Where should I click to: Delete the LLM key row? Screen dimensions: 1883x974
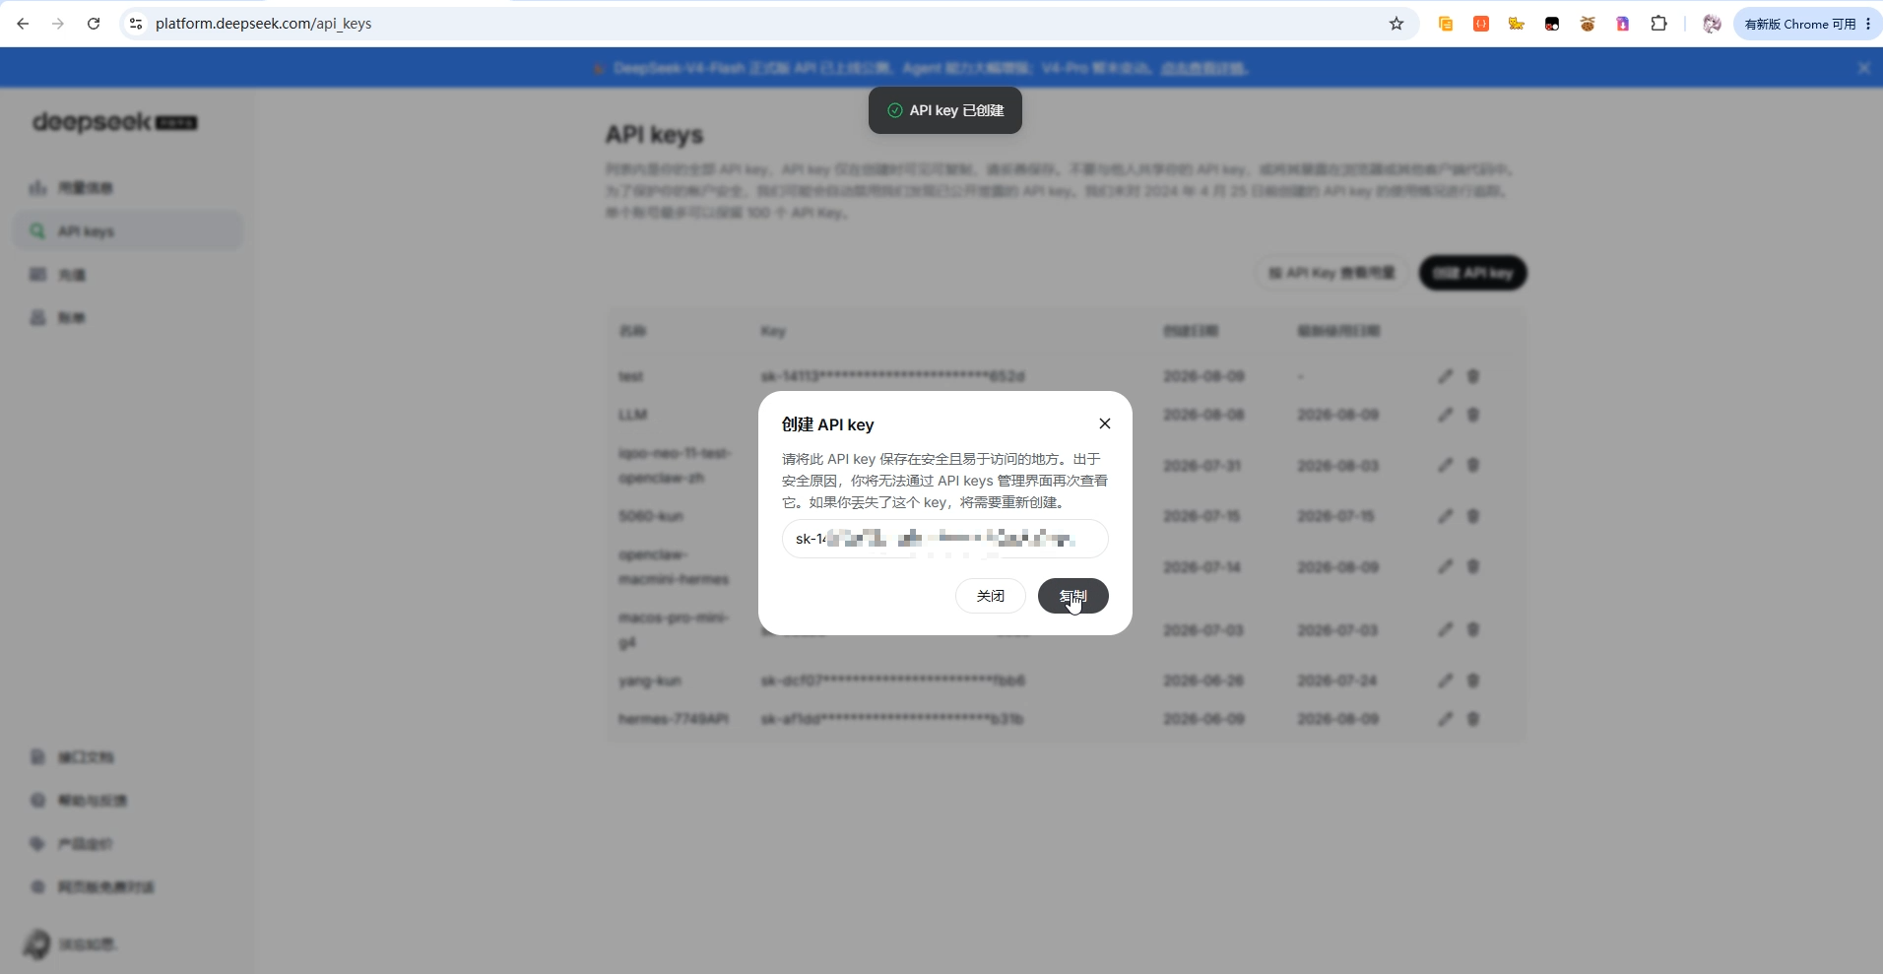pyautogui.click(x=1473, y=415)
